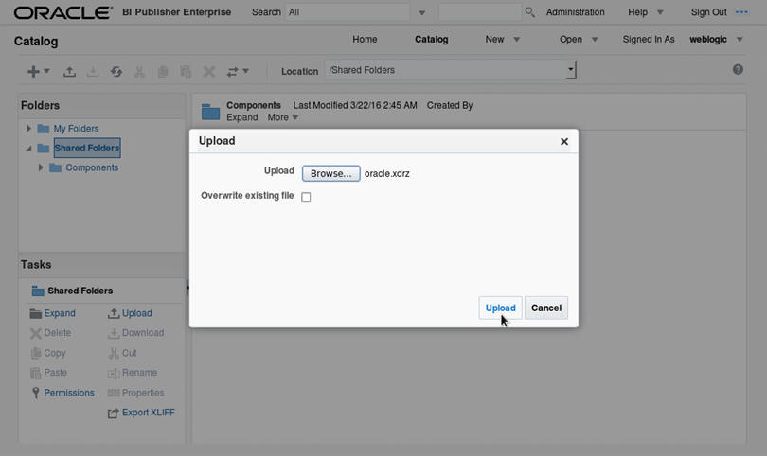This screenshot has height=458, width=767.
Task: Open the Search category All dropdown
Action: click(421, 12)
